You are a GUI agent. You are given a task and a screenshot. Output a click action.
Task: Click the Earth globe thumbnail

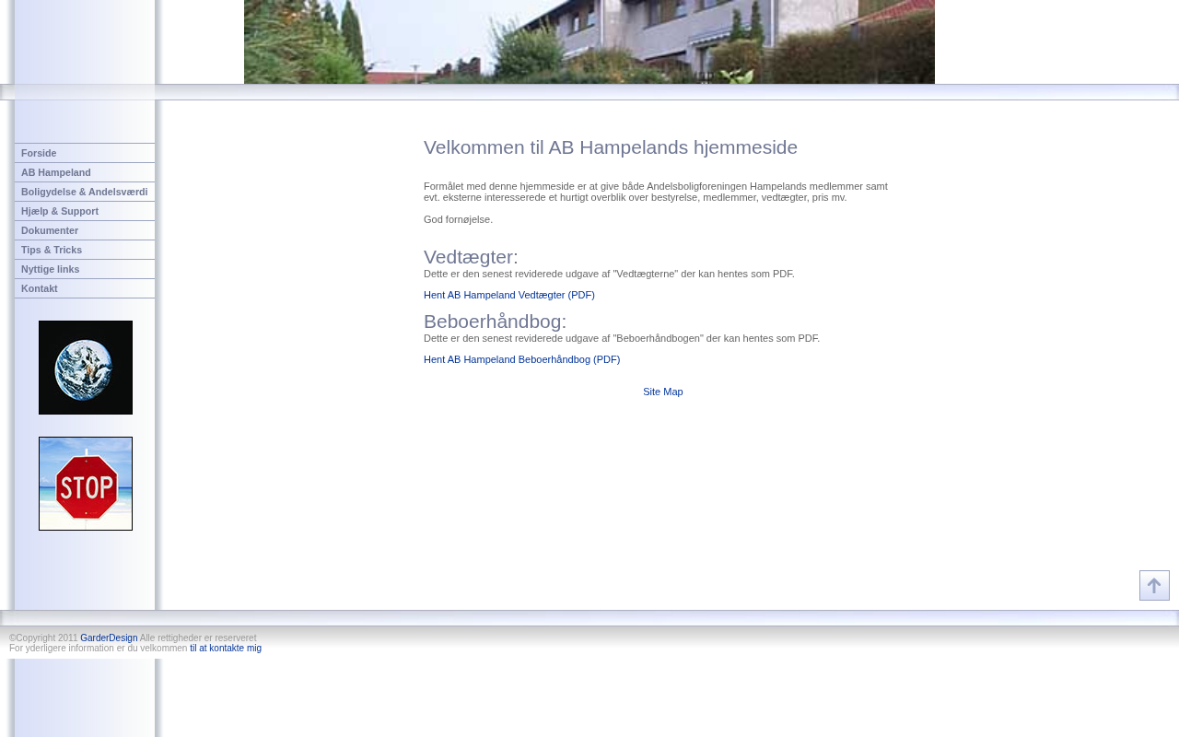click(x=86, y=368)
